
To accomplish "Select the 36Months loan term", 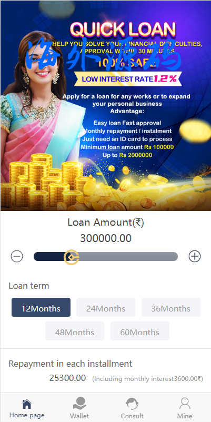I will point(171,307).
